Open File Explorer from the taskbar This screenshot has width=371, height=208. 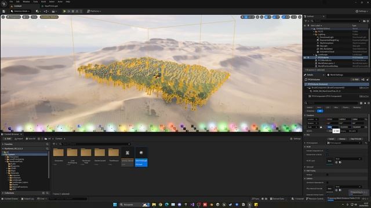[154, 205]
